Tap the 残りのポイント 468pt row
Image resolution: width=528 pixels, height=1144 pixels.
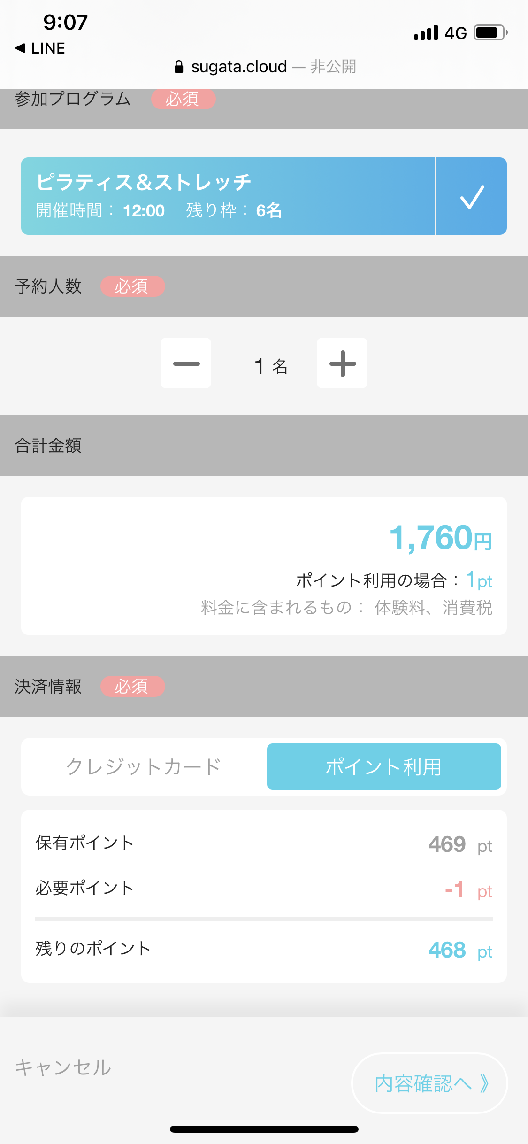point(264,947)
